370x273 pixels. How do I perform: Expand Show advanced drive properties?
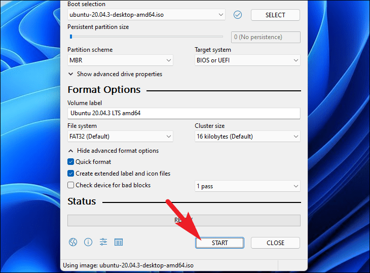click(115, 74)
